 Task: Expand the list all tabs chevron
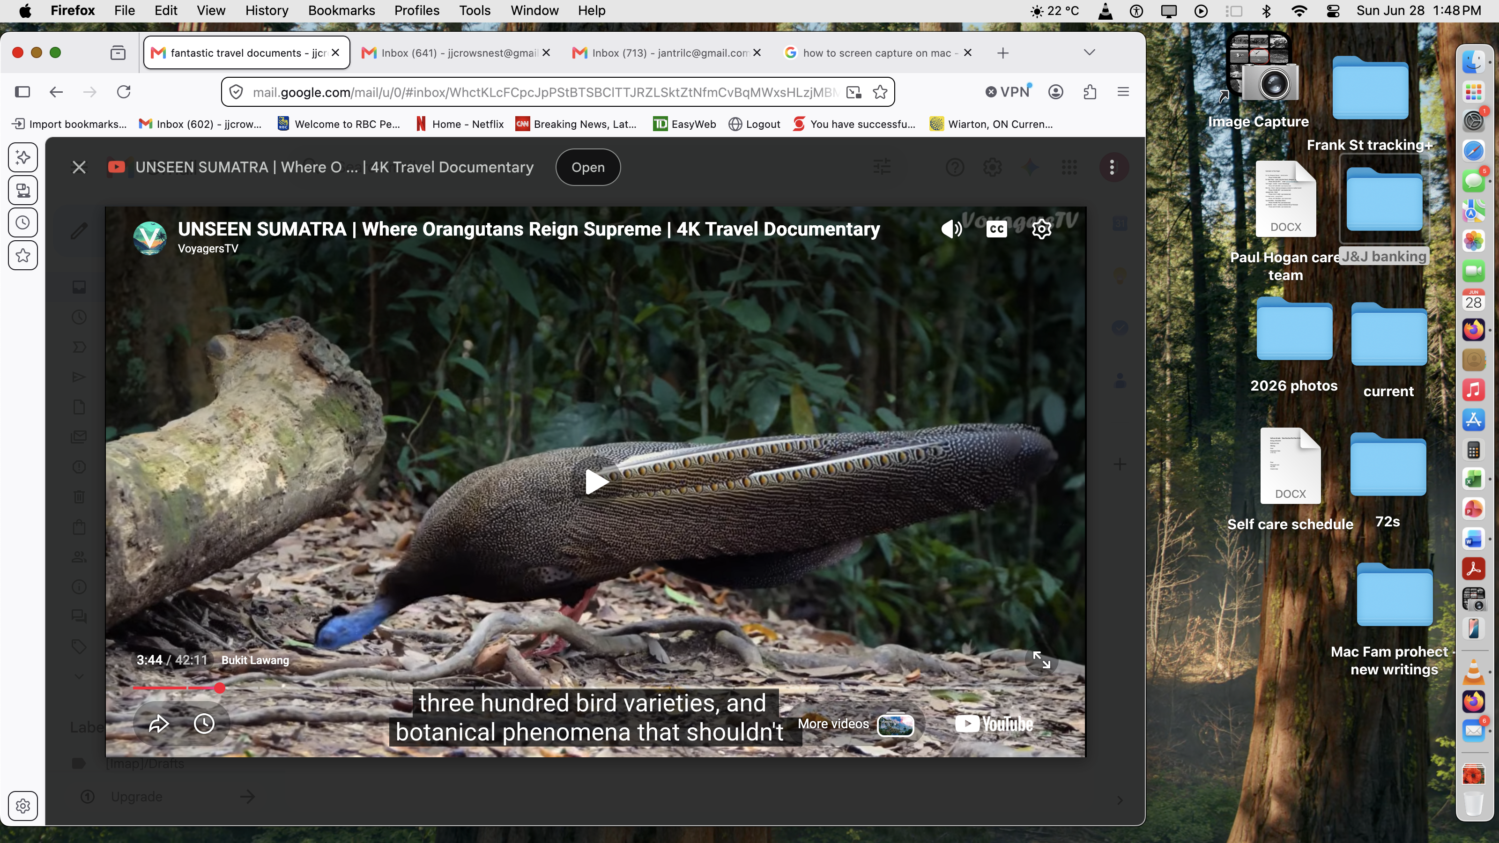[1089, 52]
